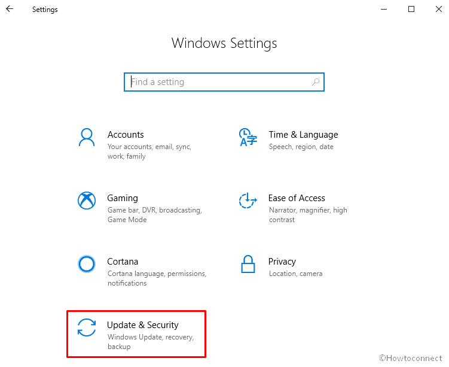Go back with the back arrow
This screenshot has height=367, width=449.
click(10, 9)
